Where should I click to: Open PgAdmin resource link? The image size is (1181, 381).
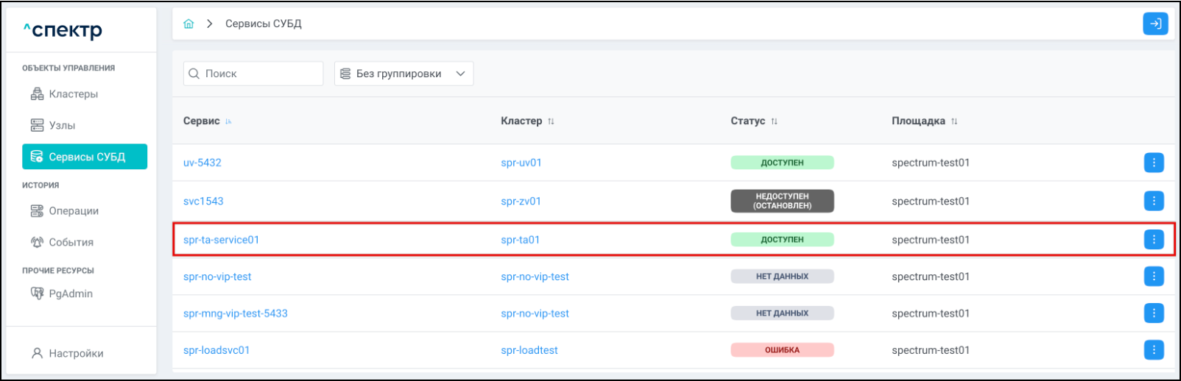tap(70, 293)
